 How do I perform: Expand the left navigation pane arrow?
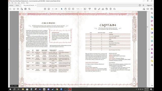click(9, 49)
